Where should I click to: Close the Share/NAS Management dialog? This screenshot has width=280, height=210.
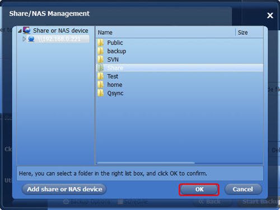(x=270, y=15)
